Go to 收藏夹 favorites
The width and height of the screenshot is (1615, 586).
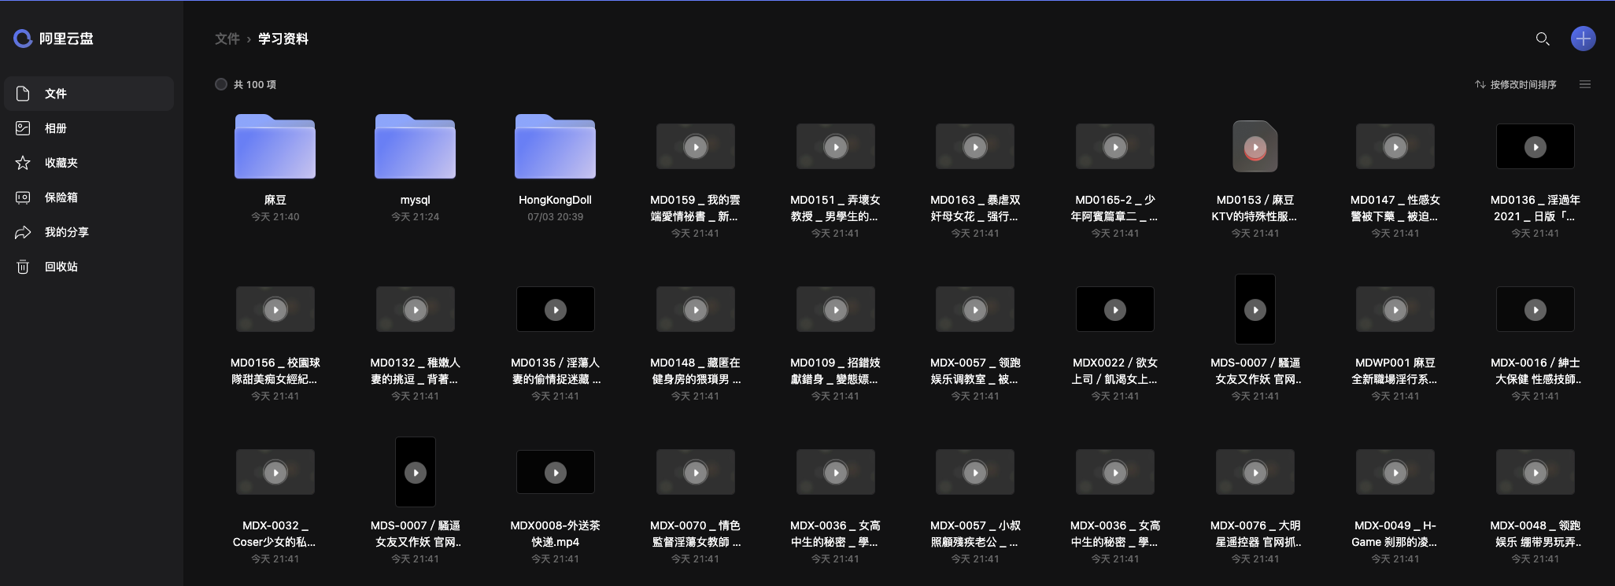(x=88, y=163)
